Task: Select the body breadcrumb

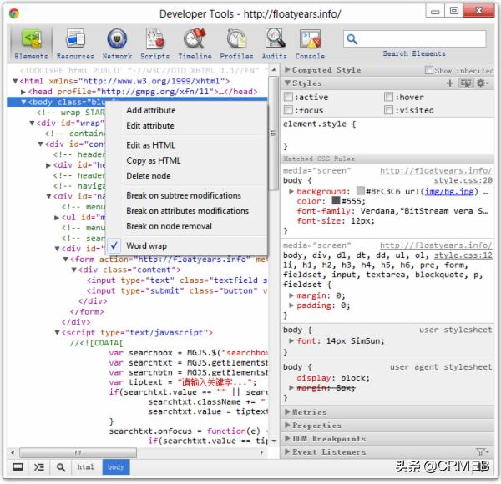Action: tap(116, 467)
